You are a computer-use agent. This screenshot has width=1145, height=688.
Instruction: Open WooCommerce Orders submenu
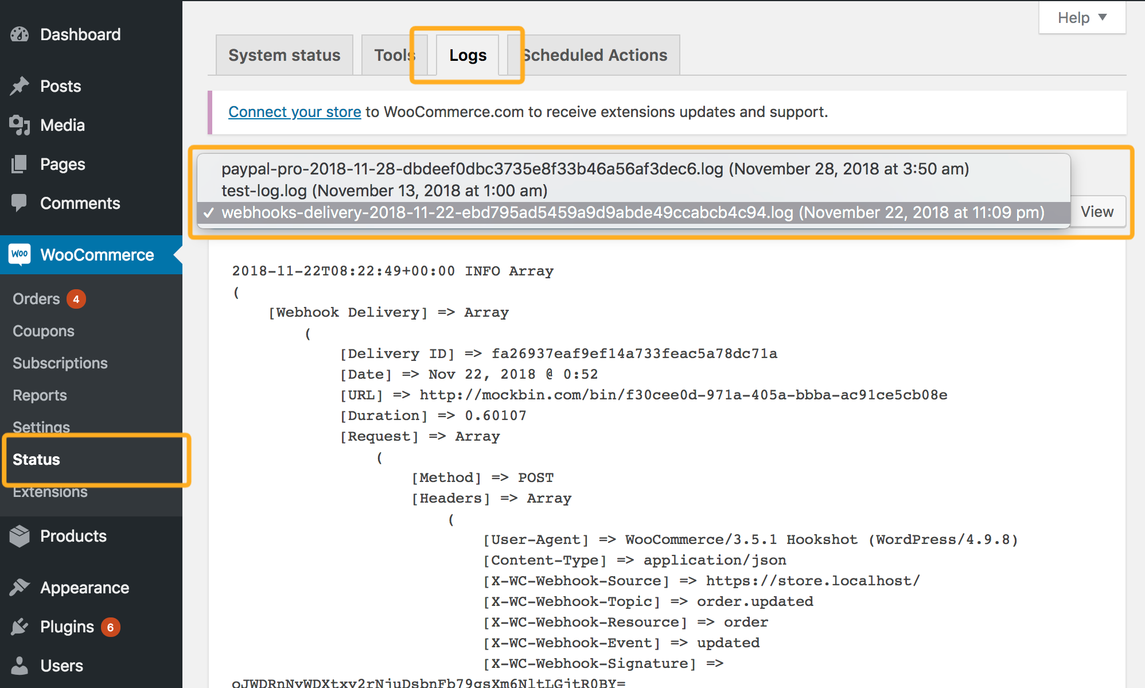point(36,299)
